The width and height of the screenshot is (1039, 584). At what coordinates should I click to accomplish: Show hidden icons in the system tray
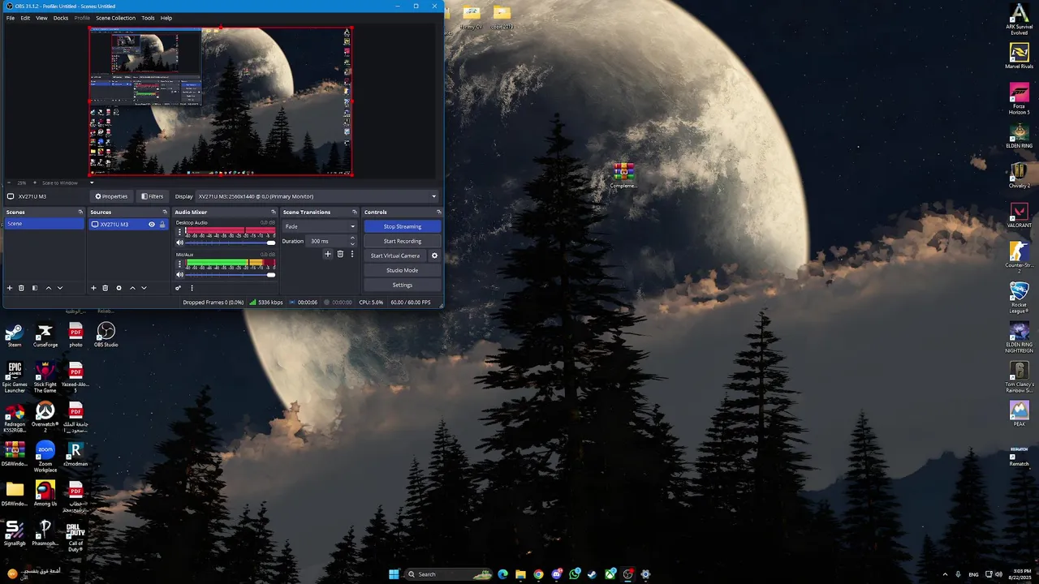945,574
